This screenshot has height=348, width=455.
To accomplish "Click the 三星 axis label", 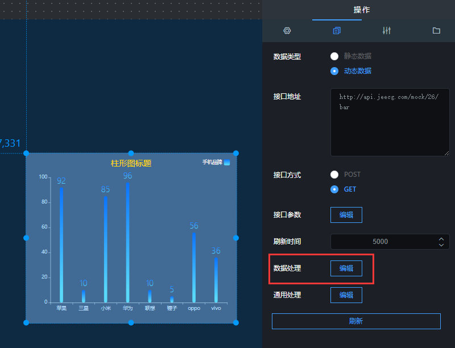I will coord(84,308).
